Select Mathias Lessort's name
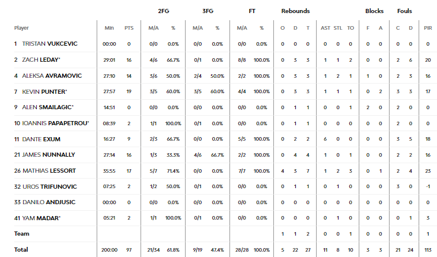The image size is (437, 257). 49,170
